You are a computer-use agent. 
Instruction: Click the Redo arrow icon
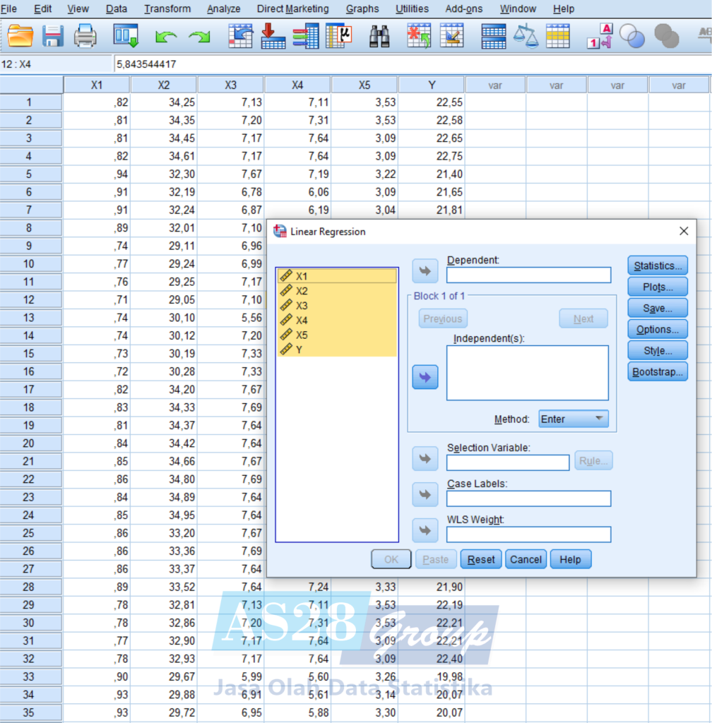pos(198,35)
